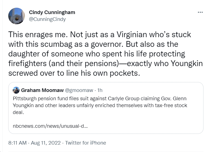Visit the @CunningCindy handle
Image resolution: width=209 pixels, height=152 pixels.
[47, 19]
